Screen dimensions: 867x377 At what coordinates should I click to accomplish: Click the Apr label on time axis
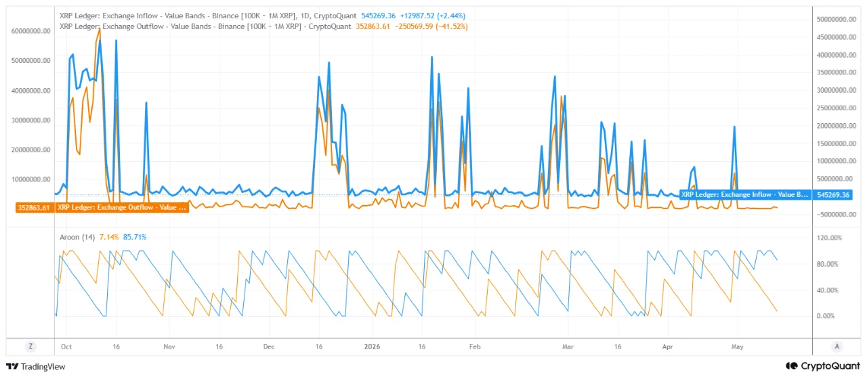point(667,346)
